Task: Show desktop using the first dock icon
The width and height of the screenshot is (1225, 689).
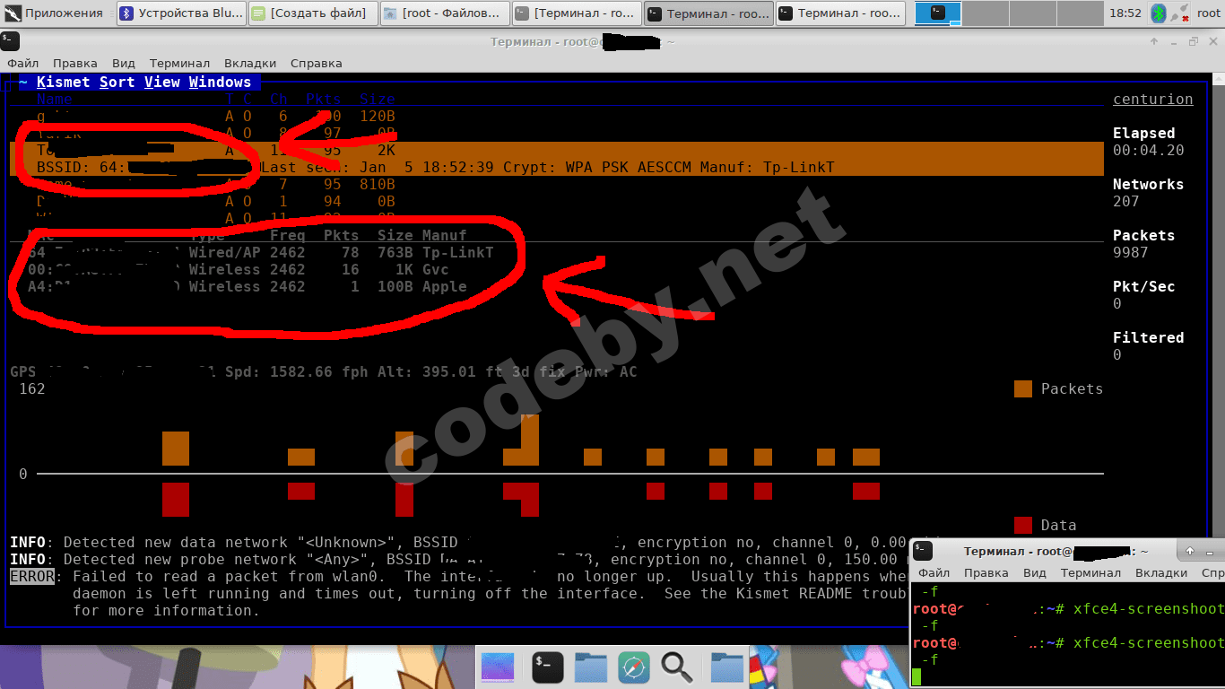Action: [x=498, y=667]
